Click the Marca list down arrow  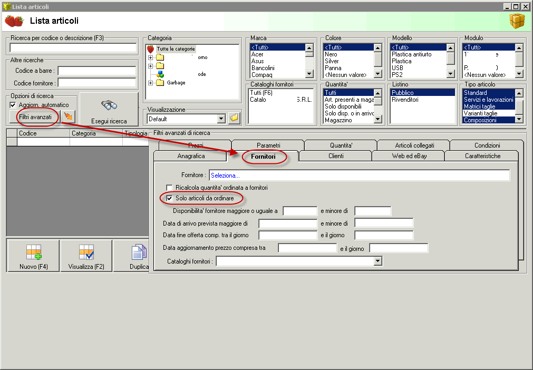tap(309, 74)
